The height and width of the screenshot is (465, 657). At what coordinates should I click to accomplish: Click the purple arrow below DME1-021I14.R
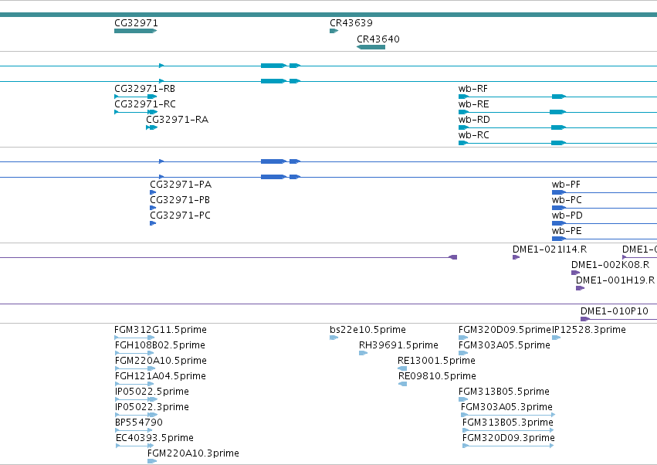516,257
